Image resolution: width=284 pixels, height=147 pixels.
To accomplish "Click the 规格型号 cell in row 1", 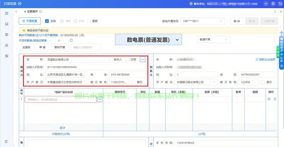I will pyautogui.click(x=120, y=99).
